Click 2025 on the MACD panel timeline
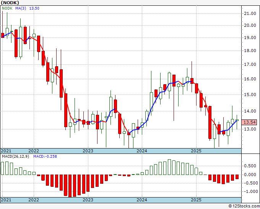 coord(196,200)
